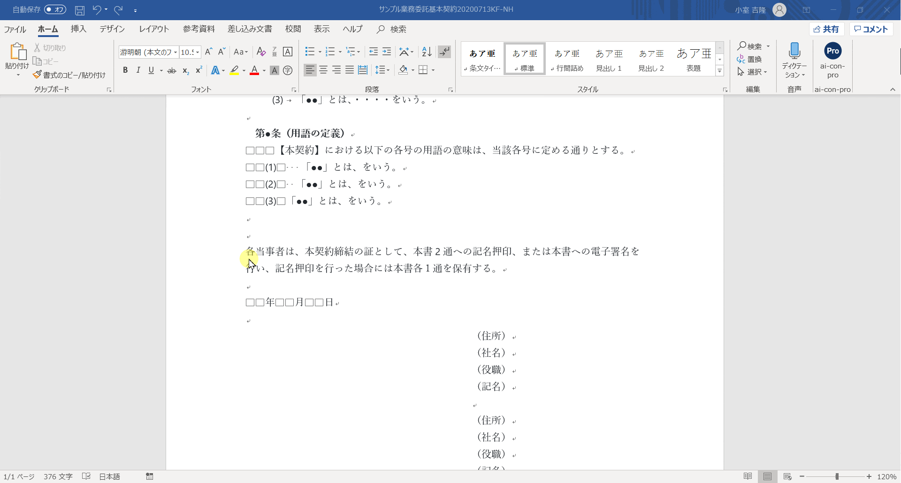Screen dimensions: 901x483
Task: Switch to the Insert (挿入) tab
Action: tap(78, 29)
